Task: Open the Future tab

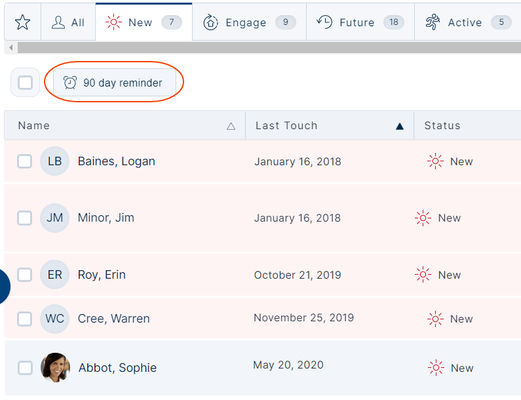Action: [360, 22]
